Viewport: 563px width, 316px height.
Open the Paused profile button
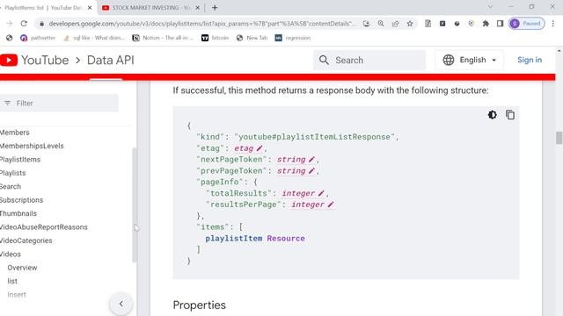[x=526, y=24]
